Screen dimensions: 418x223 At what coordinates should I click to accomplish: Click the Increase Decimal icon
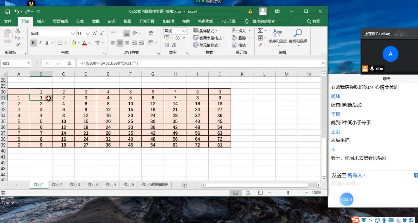pyautogui.click(x=167, y=45)
